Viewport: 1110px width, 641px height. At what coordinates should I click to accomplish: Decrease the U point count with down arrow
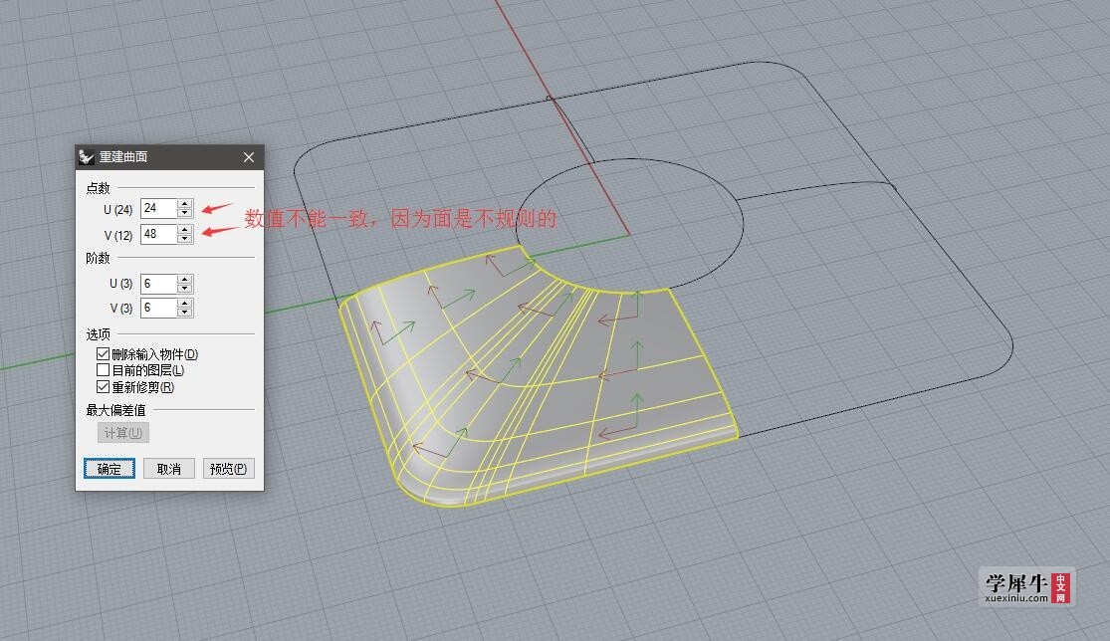(185, 213)
